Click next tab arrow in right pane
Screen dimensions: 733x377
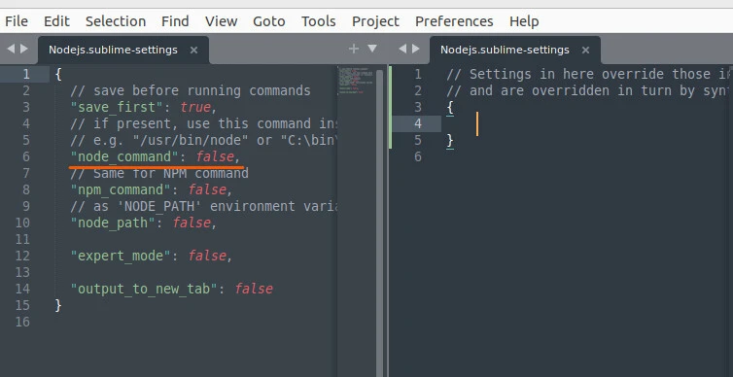pos(416,49)
